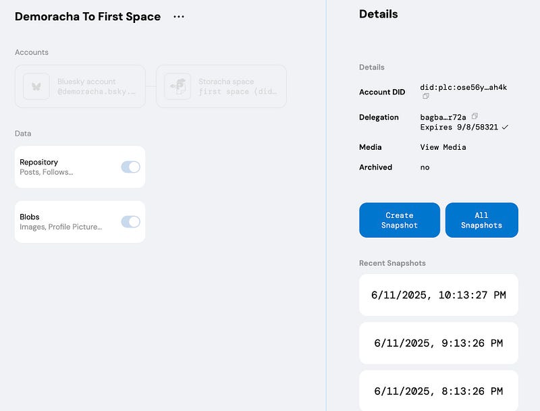The image size is (540, 411).
Task: Click the Bluesky butterfly icon
Action: pos(36,86)
